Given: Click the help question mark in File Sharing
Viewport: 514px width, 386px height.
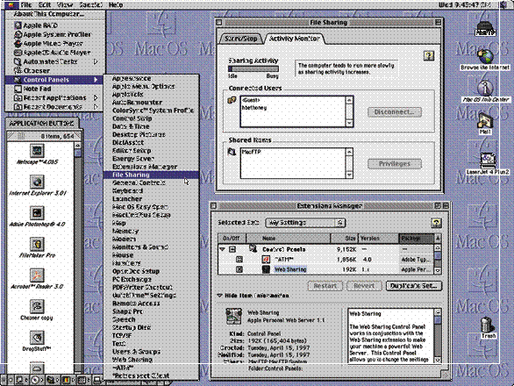Looking at the screenshot, I should (x=429, y=55).
